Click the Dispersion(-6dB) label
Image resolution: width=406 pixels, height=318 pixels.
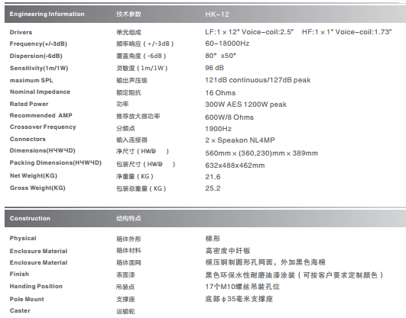click(36, 56)
